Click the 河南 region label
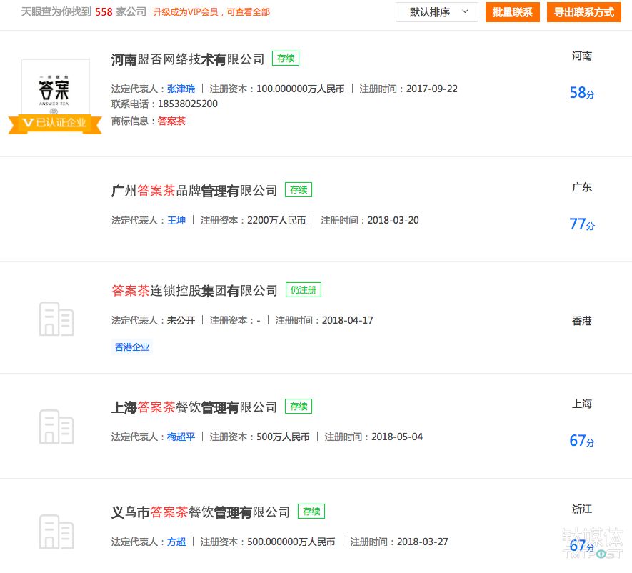The width and height of the screenshot is (632, 573). click(581, 56)
